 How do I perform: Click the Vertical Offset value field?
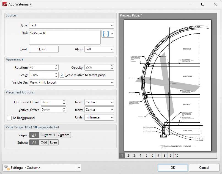pyautogui.click(x=51, y=110)
